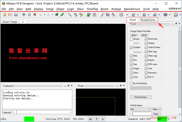This screenshot has height=122, width=182.
Task: Select the Add Text abc icon
Action: pos(75,14)
